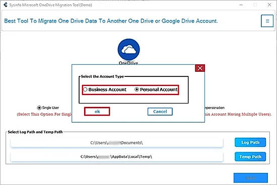Cancel the account type selection
Viewport: 277px width, 185px height.
(x=160, y=112)
